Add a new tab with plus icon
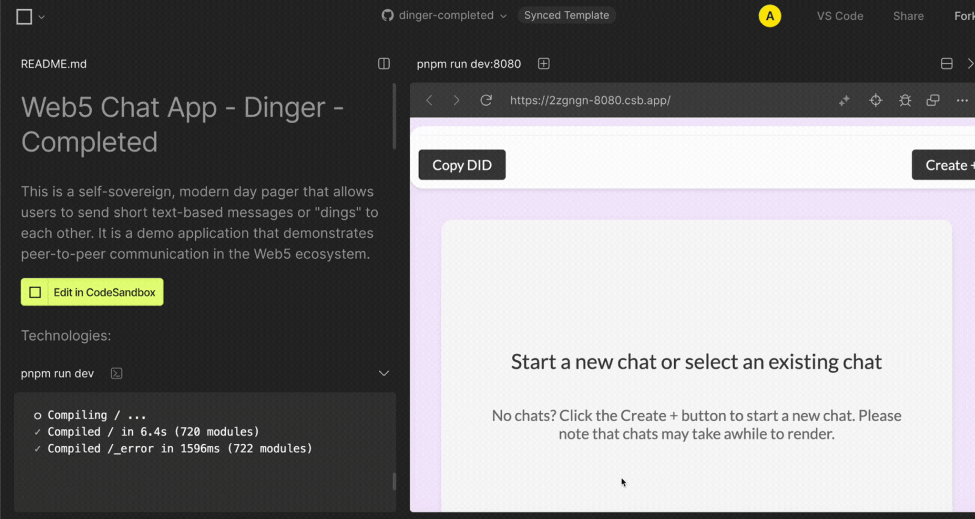975x519 pixels. [x=544, y=64]
